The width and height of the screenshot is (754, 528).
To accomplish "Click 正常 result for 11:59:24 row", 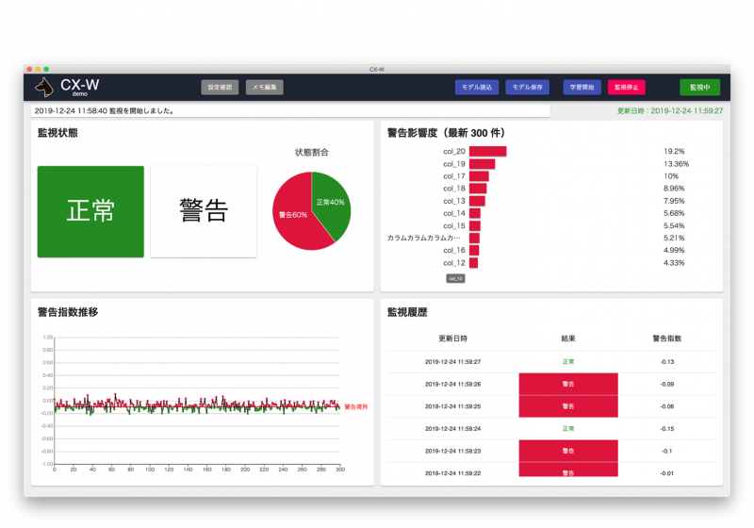I will (568, 428).
